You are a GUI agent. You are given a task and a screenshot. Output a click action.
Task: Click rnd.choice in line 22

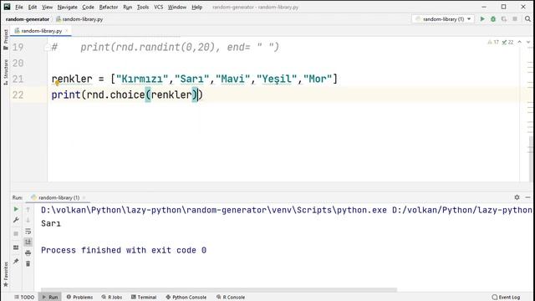(115, 94)
